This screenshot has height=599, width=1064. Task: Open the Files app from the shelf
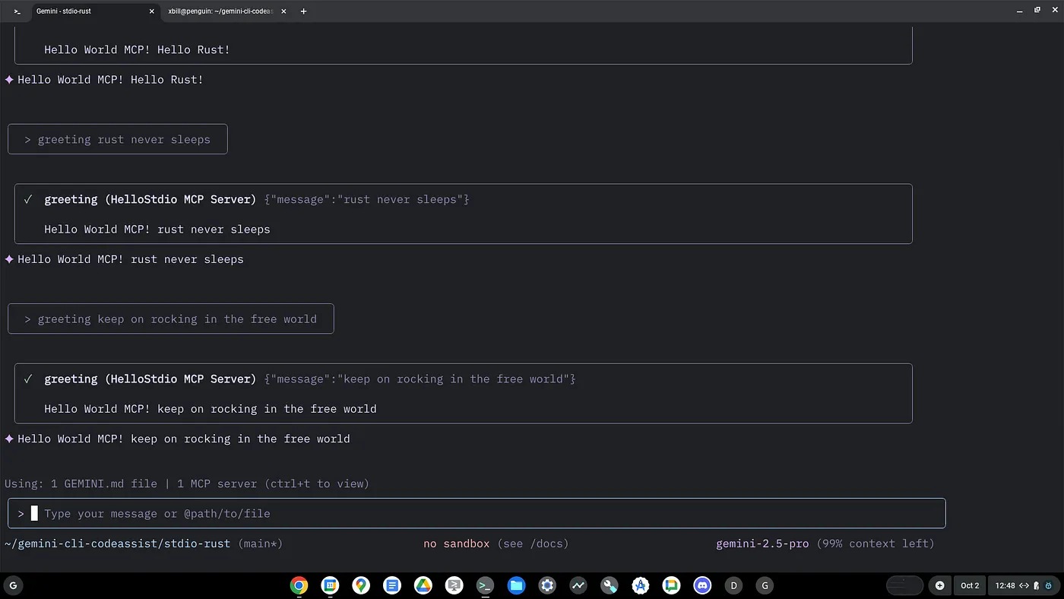516,585
